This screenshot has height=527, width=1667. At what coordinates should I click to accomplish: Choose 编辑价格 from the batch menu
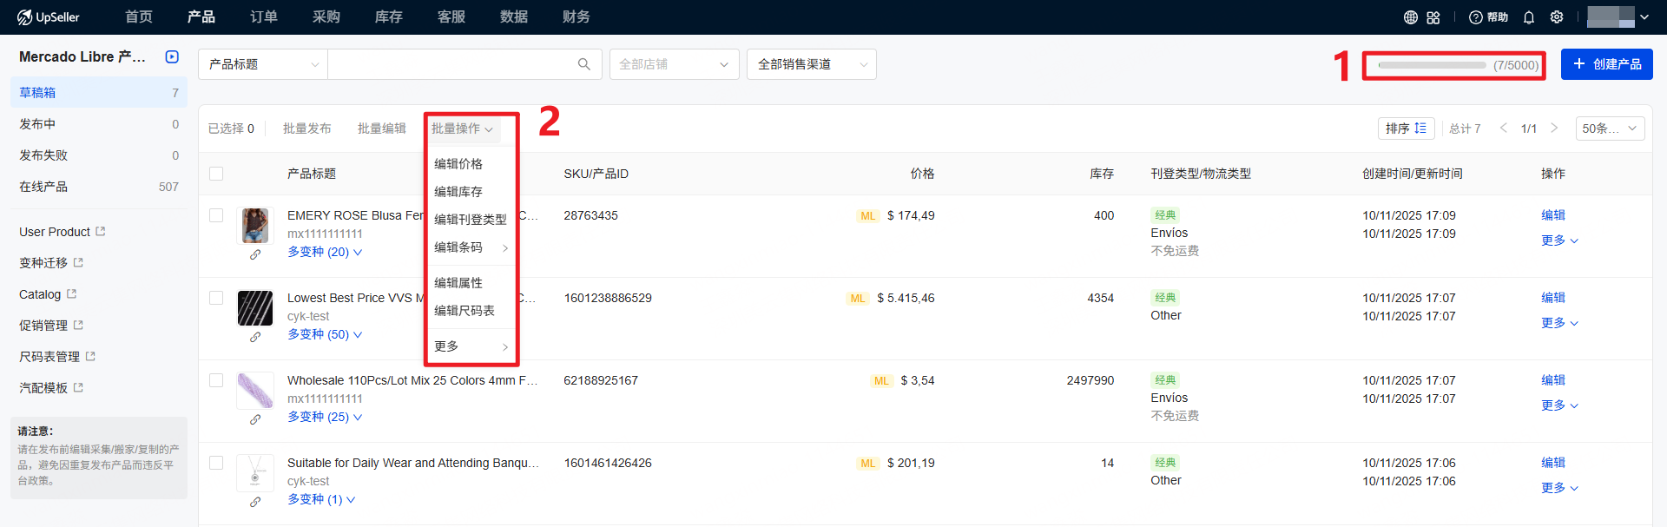tap(458, 164)
